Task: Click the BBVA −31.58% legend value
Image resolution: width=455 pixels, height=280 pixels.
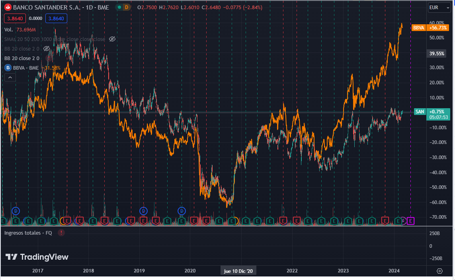Action: tap(51, 68)
